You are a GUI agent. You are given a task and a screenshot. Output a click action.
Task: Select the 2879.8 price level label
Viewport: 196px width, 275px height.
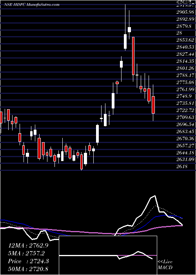click(184, 26)
